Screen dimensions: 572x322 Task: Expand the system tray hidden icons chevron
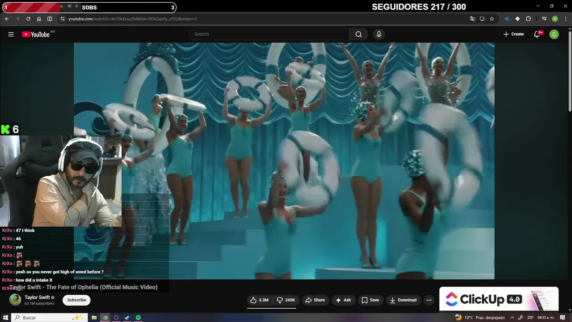point(512,318)
